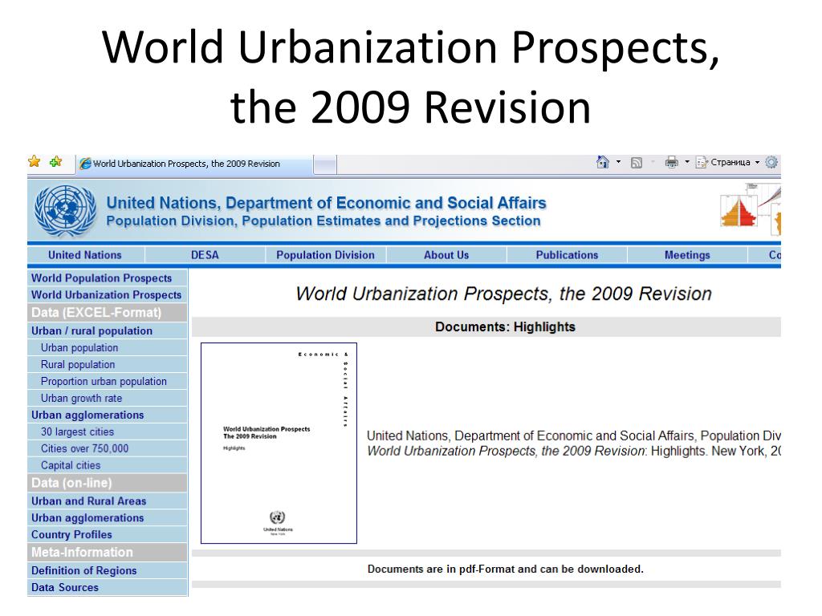Viewport: 822px width, 616px height.
Task: Open the Страница page menu
Action: click(727, 162)
